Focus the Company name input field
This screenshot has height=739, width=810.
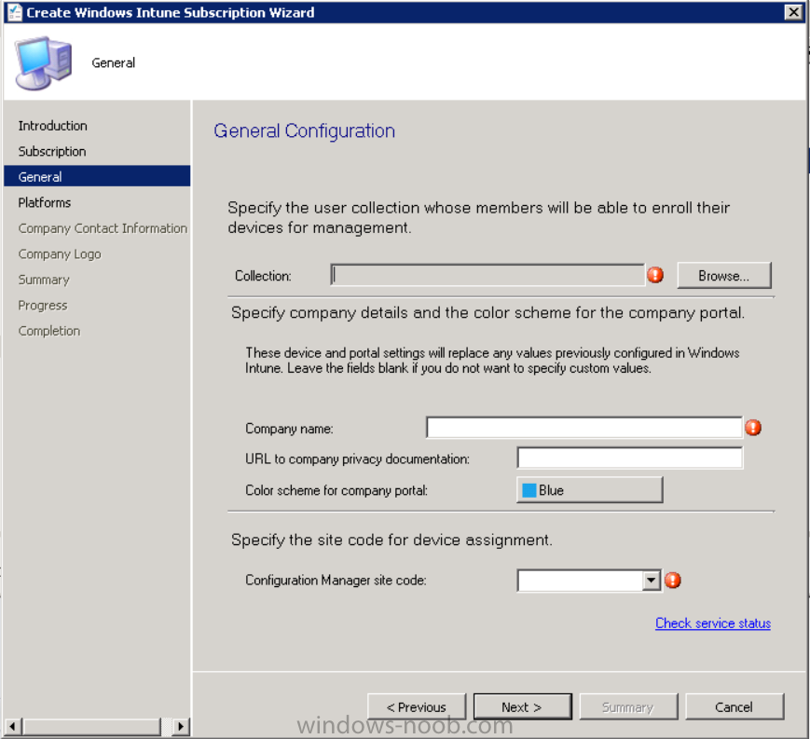click(x=583, y=428)
